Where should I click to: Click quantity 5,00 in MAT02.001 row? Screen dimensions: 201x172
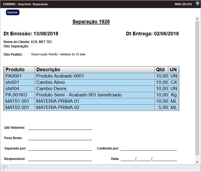click(x=163, y=107)
